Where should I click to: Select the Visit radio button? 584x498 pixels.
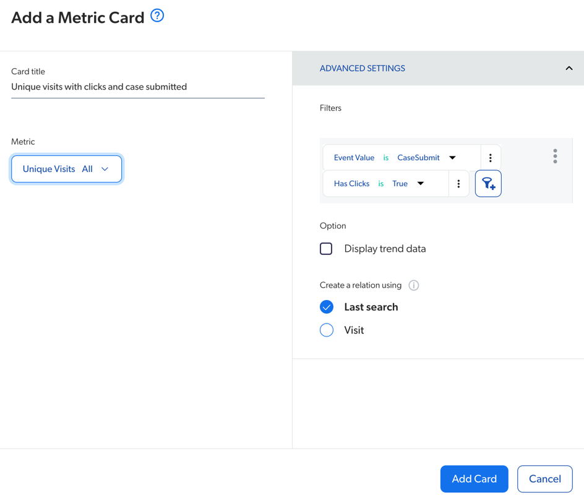pyautogui.click(x=327, y=330)
